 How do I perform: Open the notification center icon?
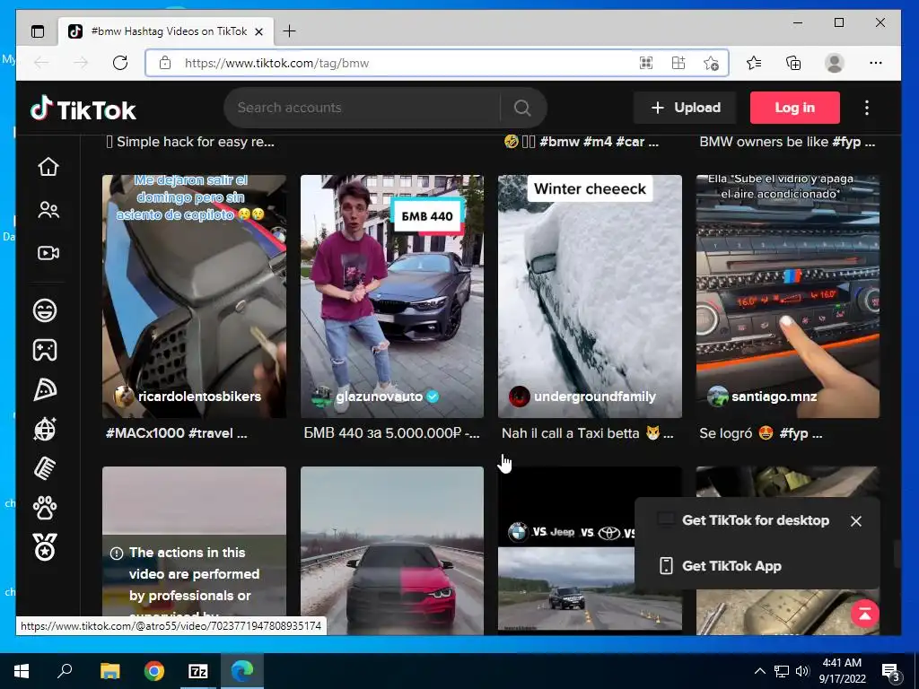click(891, 672)
